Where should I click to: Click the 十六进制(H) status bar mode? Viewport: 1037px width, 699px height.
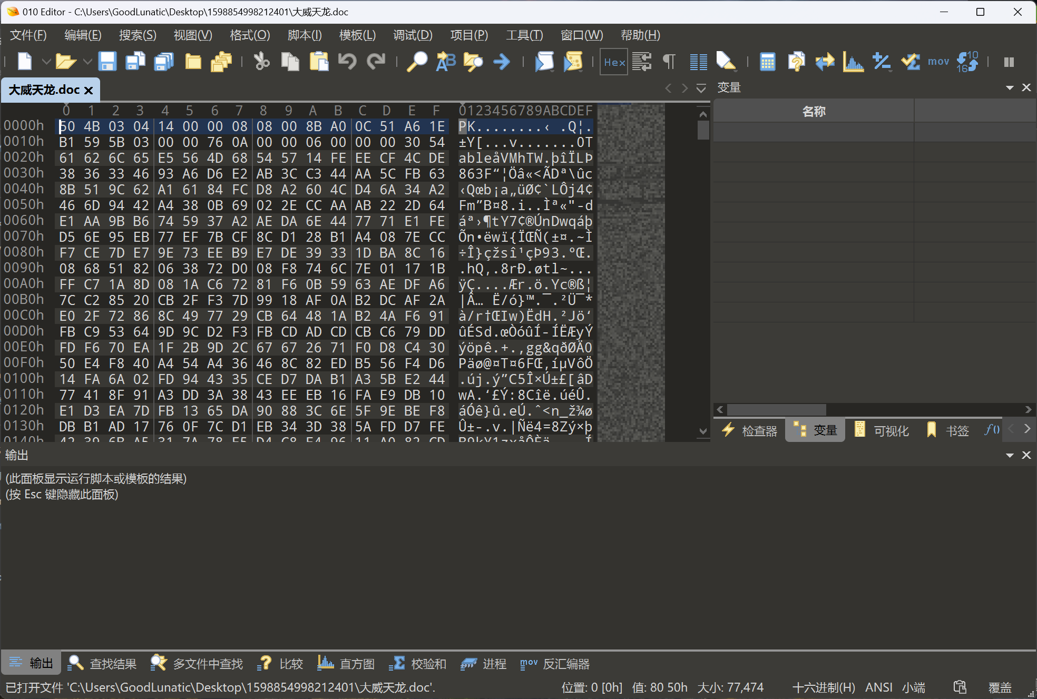coord(824,687)
